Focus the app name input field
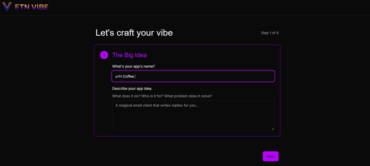 (x=193, y=76)
